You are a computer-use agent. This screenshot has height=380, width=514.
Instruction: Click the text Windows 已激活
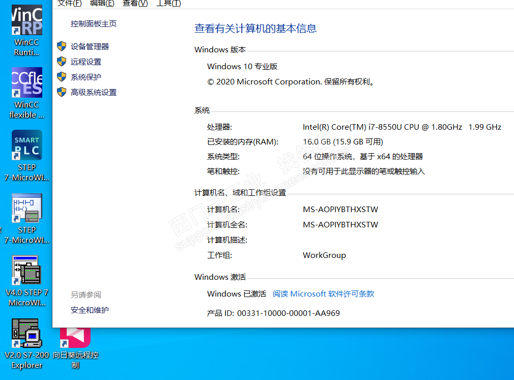tap(237, 294)
